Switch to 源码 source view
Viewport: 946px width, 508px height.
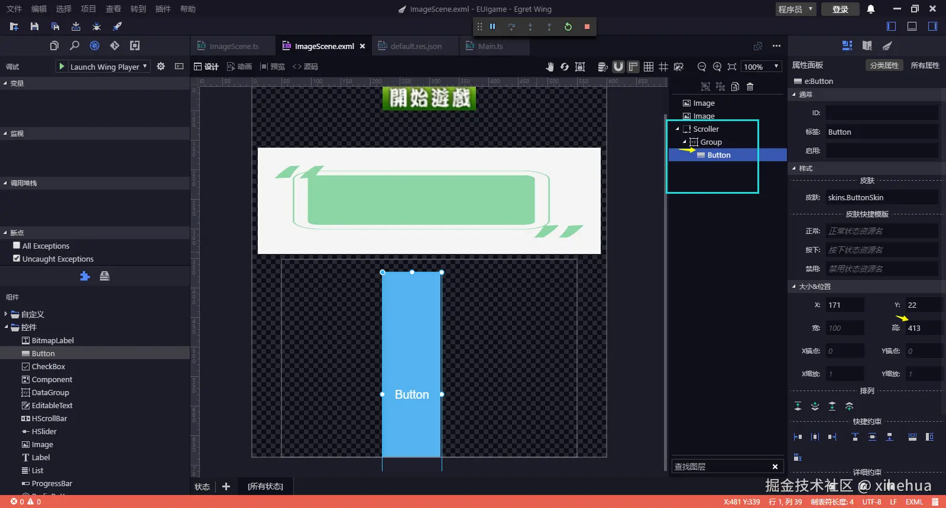pos(305,67)
